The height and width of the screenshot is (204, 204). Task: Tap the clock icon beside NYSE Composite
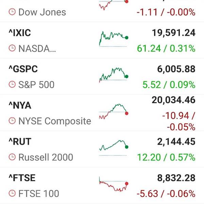[12, 121]
